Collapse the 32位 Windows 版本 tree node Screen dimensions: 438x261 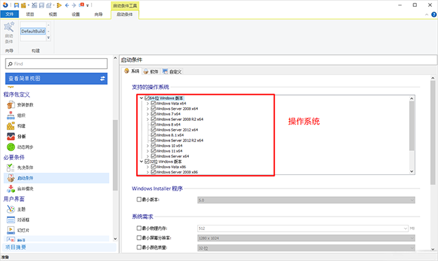click(142, 161)
